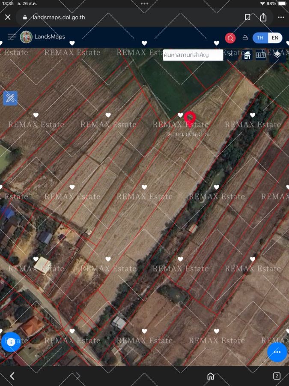Open the blue info button

point(11,342)
